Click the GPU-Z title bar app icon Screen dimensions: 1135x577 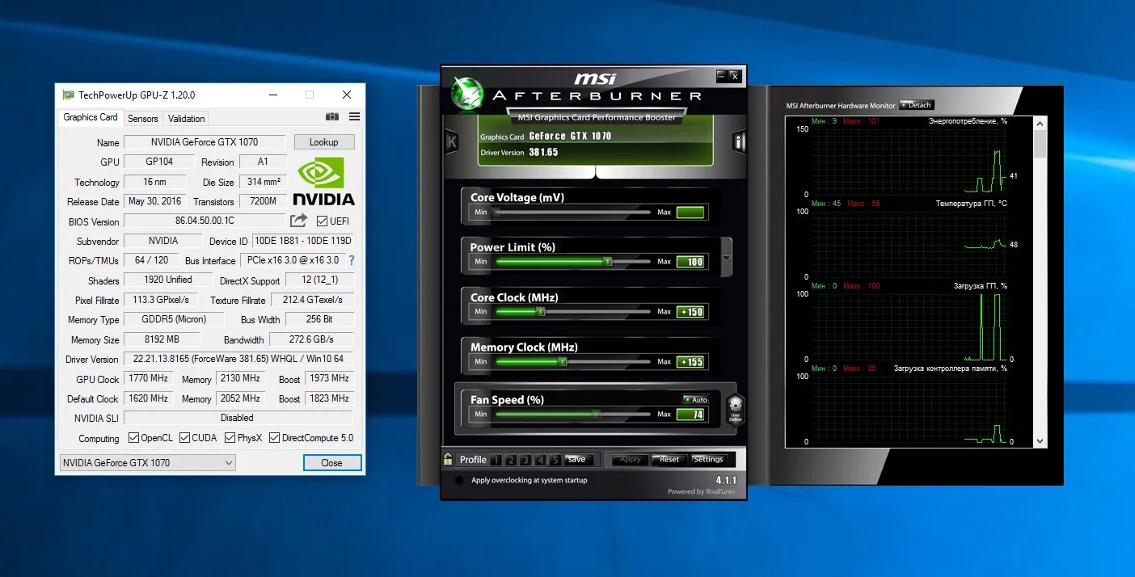69,95
